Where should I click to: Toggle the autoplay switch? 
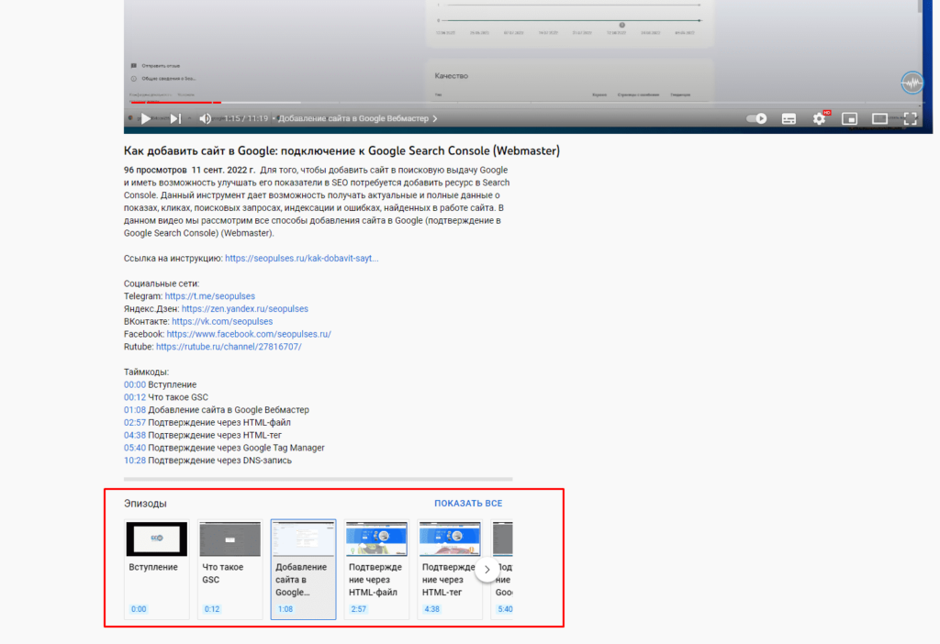click(x=756, y=118)
